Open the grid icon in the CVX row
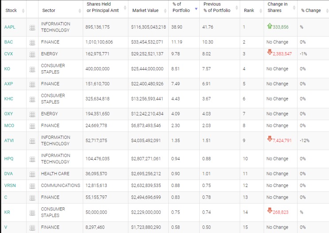329x233 pixels. [32, 54]
